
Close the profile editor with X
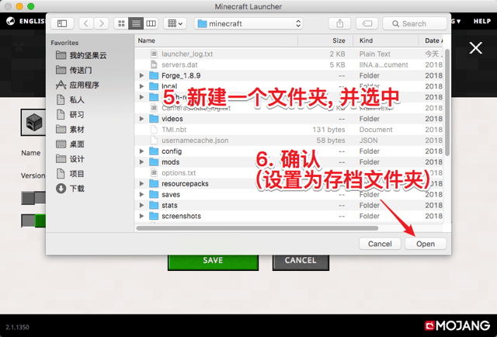tap(476, 48)
